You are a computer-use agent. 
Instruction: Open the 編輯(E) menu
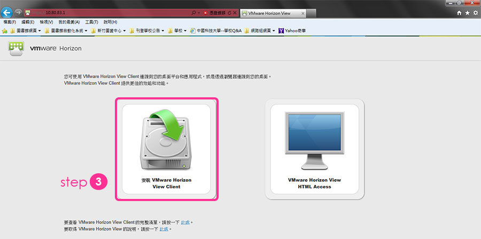click(28, 22)
